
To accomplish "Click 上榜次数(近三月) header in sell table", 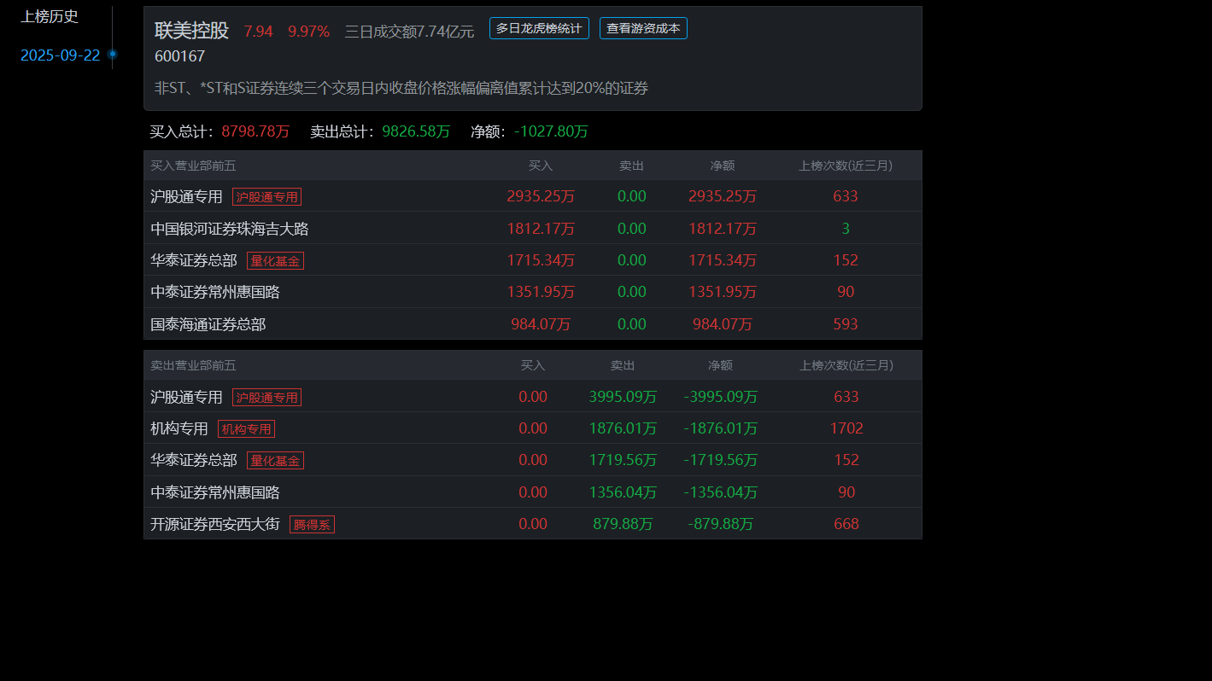I will point(846,365).
